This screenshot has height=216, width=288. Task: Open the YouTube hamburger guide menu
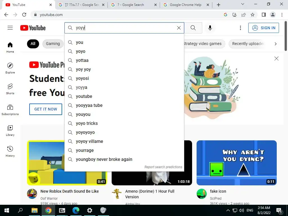(x=10, y=28)
